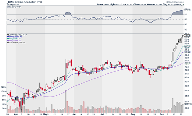Click the 'Chg +3.20 (+4.45%)' header value
This screenshot has height=116, width=192.
coord(172,4)
